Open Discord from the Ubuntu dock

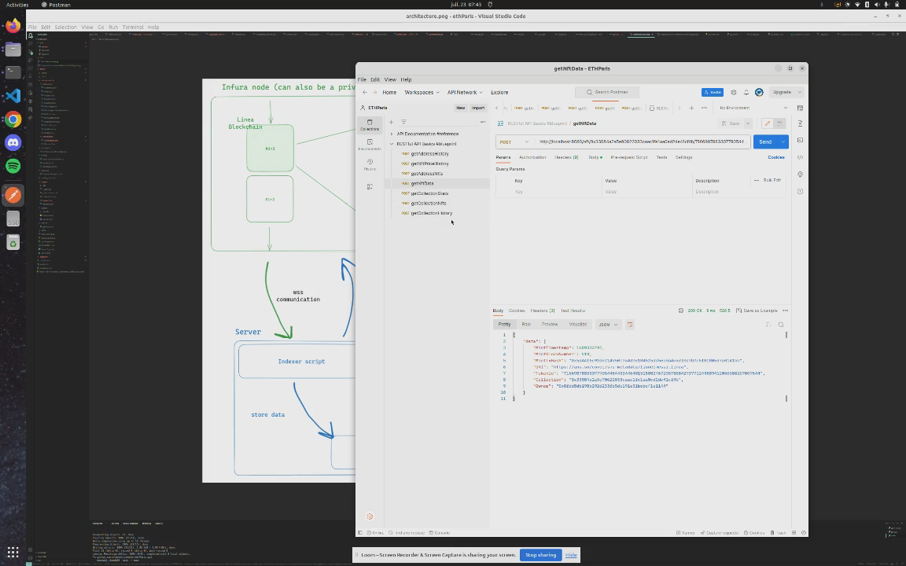click(x=13, y=142)
